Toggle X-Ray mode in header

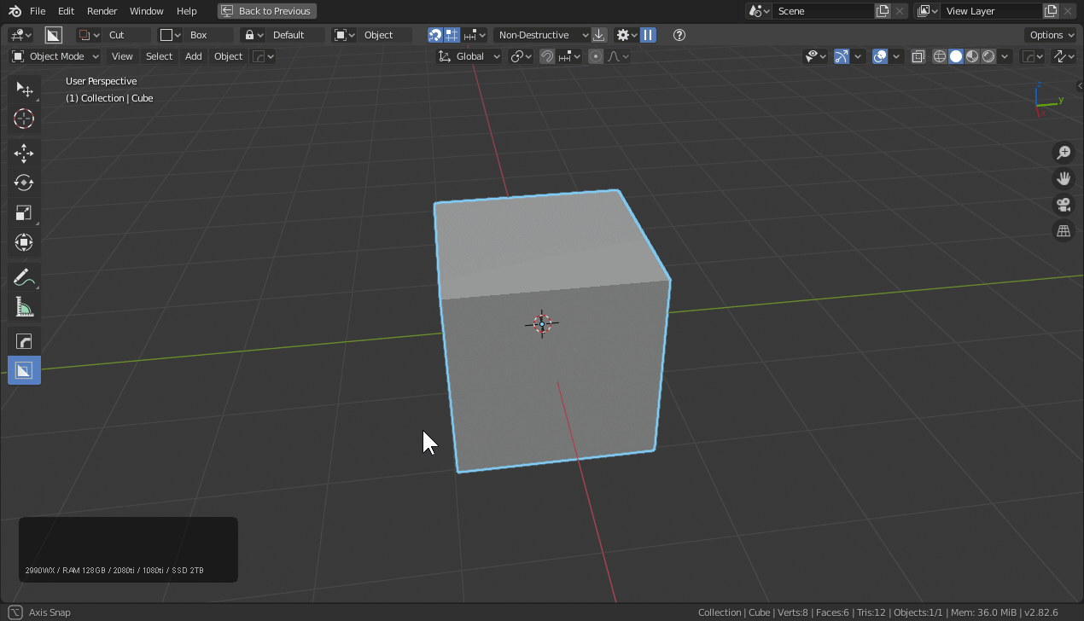(x=918, y=56)
